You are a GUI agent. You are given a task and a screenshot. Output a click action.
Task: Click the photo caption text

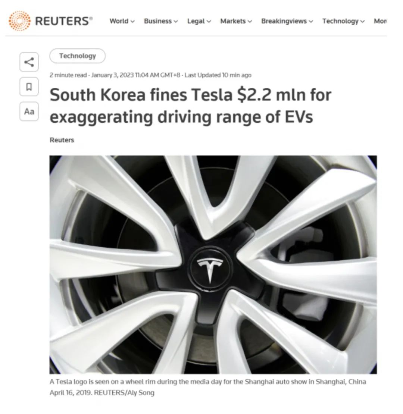pyautogui.click(x=207, y=387)
